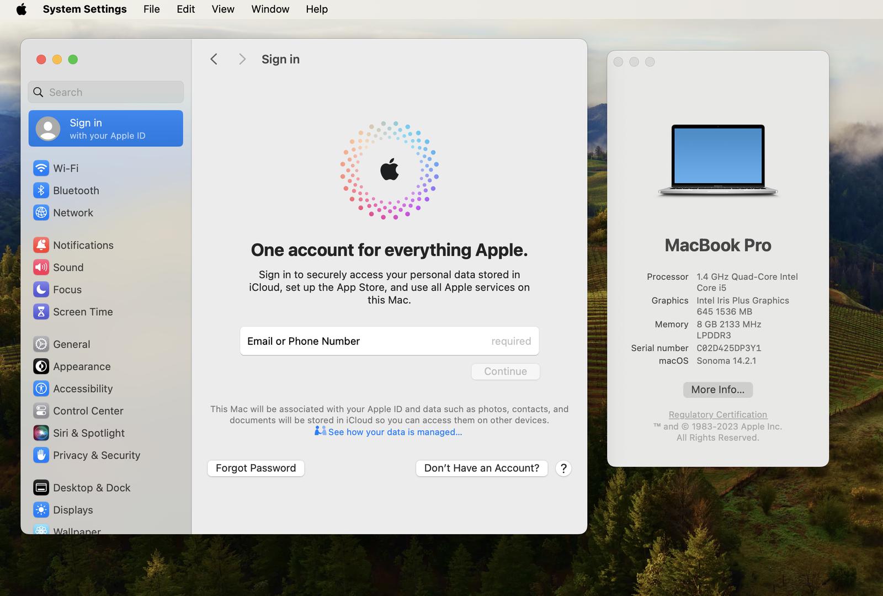Go forward with the right chevron
Screen dimensions: 883x596
click(242, 59)
